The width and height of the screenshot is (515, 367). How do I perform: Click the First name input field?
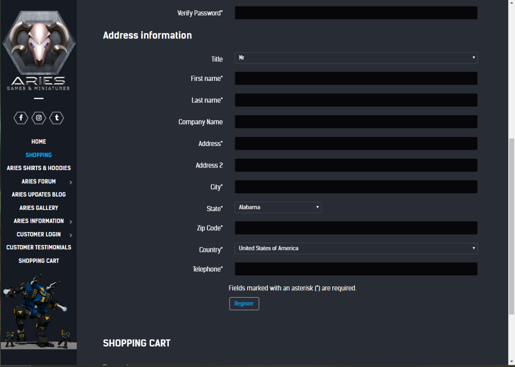(x=356, y=78)
